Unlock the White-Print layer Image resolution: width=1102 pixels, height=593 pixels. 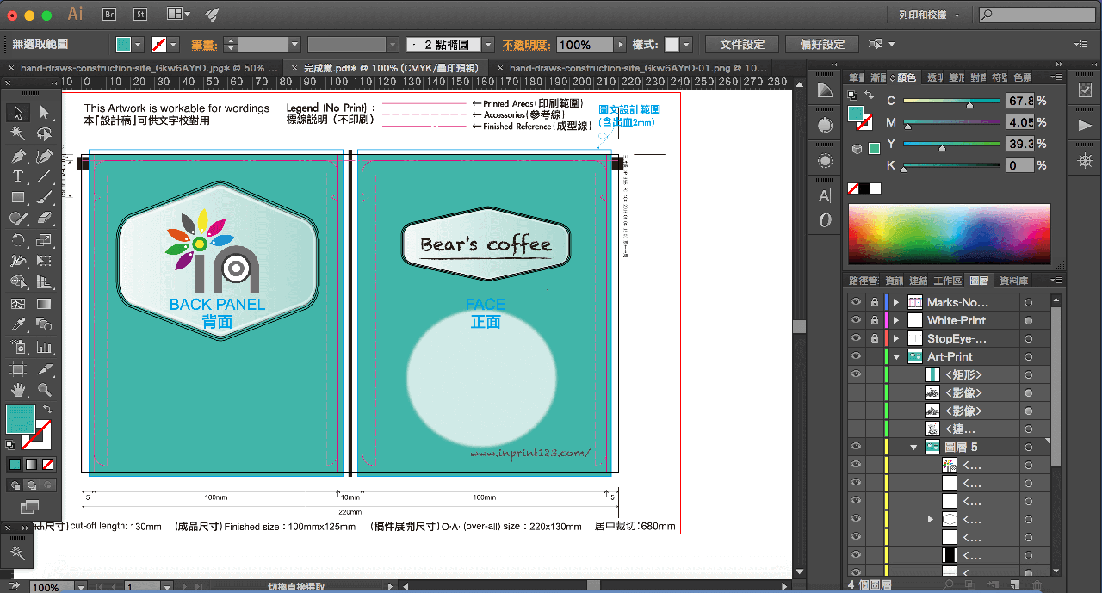coord(875,320)
